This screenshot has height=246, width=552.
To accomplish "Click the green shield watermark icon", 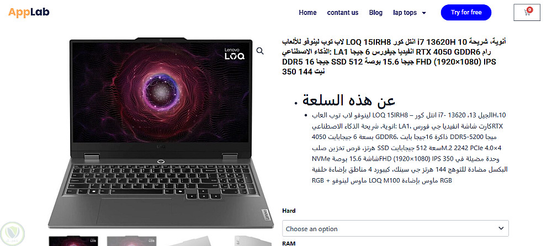I will [12, 234].
